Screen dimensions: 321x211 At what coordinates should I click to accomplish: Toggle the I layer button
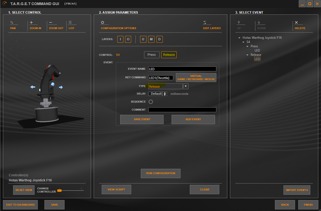point(120,40)
